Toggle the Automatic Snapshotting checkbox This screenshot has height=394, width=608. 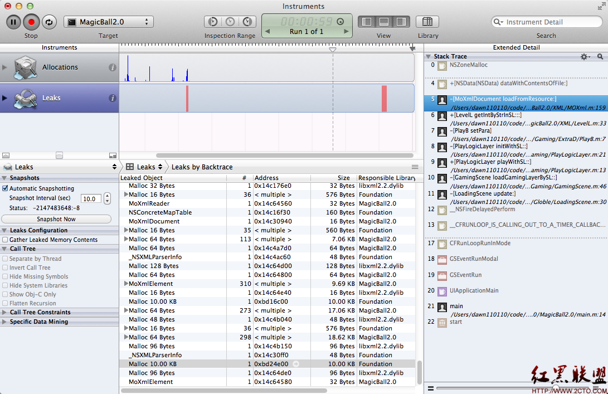(6, 188)
